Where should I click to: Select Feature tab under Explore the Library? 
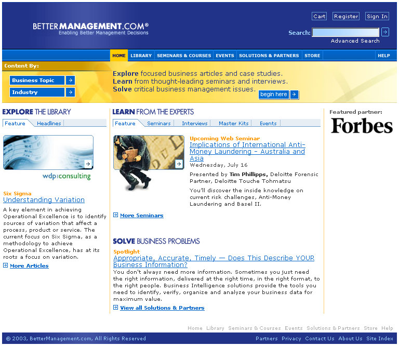point(15,124)
